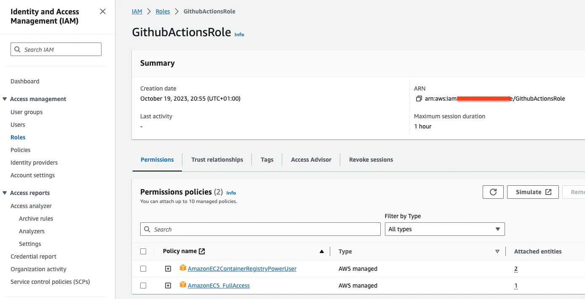The height and width of the screenshot is (299, 585).
Task: Click the sort arrow on Policy name column
Action: (x=322, y=251)
